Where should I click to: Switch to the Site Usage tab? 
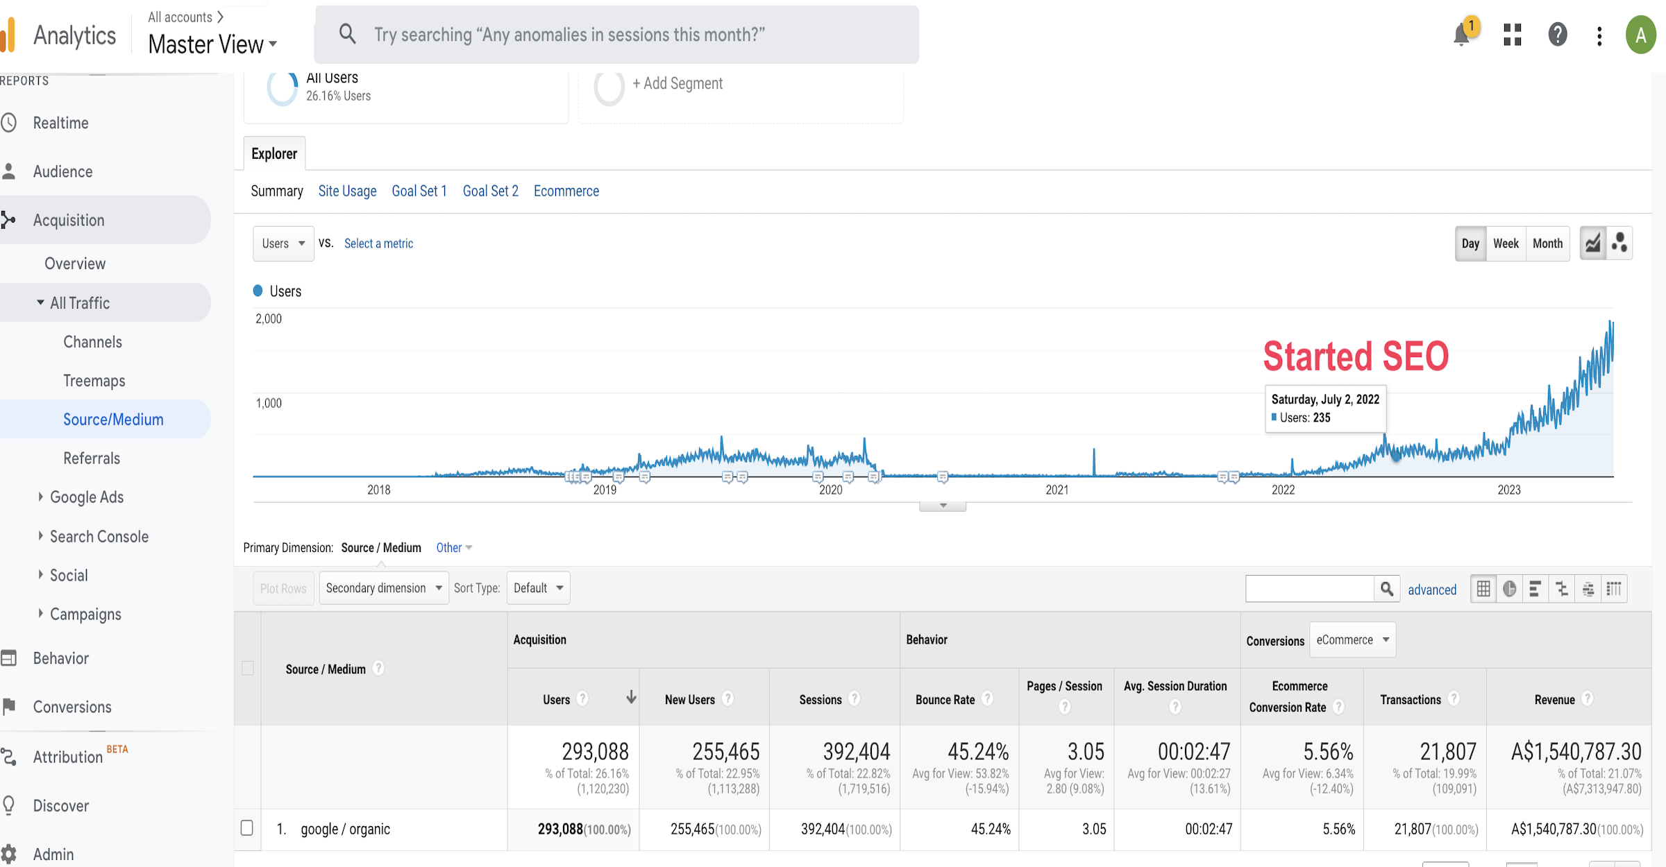tap(347, 191)
